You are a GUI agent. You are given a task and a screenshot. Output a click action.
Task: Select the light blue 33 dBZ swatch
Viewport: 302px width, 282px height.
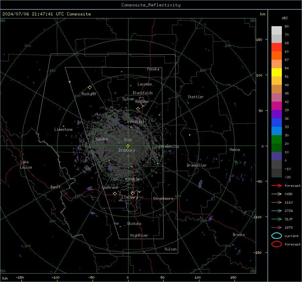276,131
